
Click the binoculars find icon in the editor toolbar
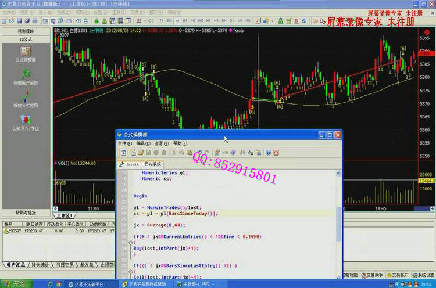tap(242, 153)
